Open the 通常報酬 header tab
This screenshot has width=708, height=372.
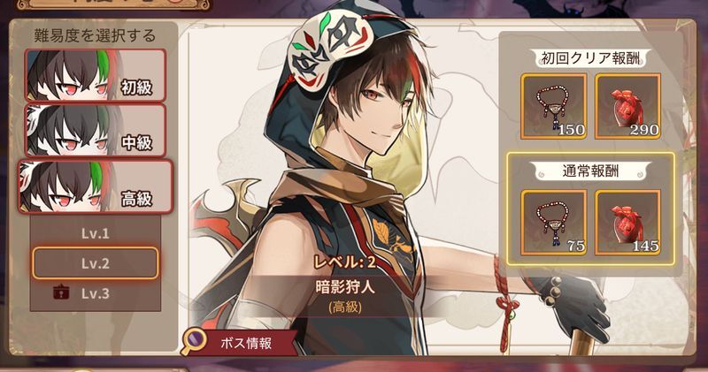(x=590, y=171)
